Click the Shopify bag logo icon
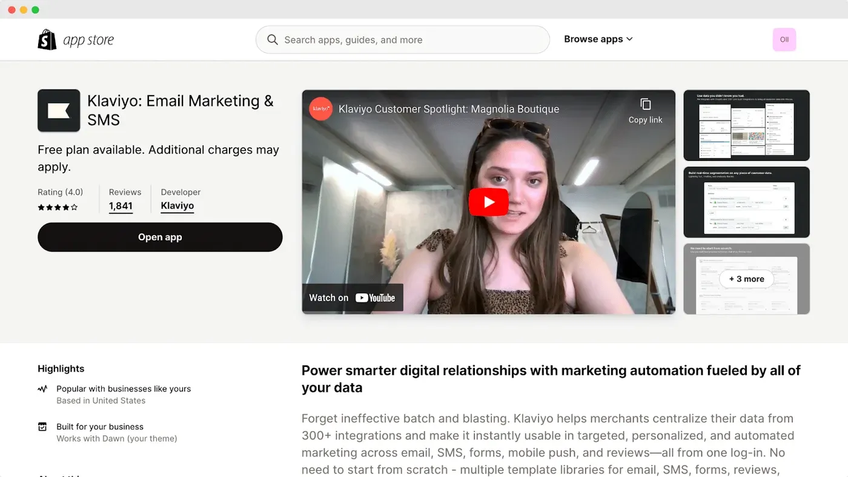Screen dimensions: 848x477 click(x=47, y=40)
